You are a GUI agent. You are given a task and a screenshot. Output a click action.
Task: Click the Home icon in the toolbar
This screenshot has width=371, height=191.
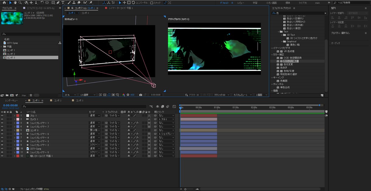pos(4,2)
